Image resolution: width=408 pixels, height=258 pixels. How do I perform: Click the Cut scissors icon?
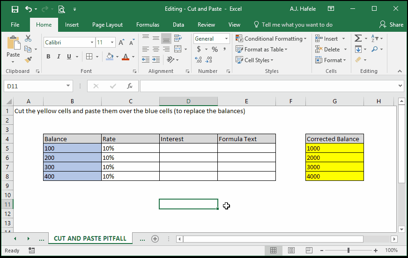tap(28, 38)
